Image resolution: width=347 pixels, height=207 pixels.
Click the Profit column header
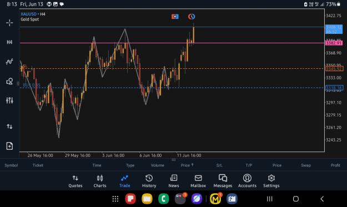pyautogui.click(x=335, y=165)
